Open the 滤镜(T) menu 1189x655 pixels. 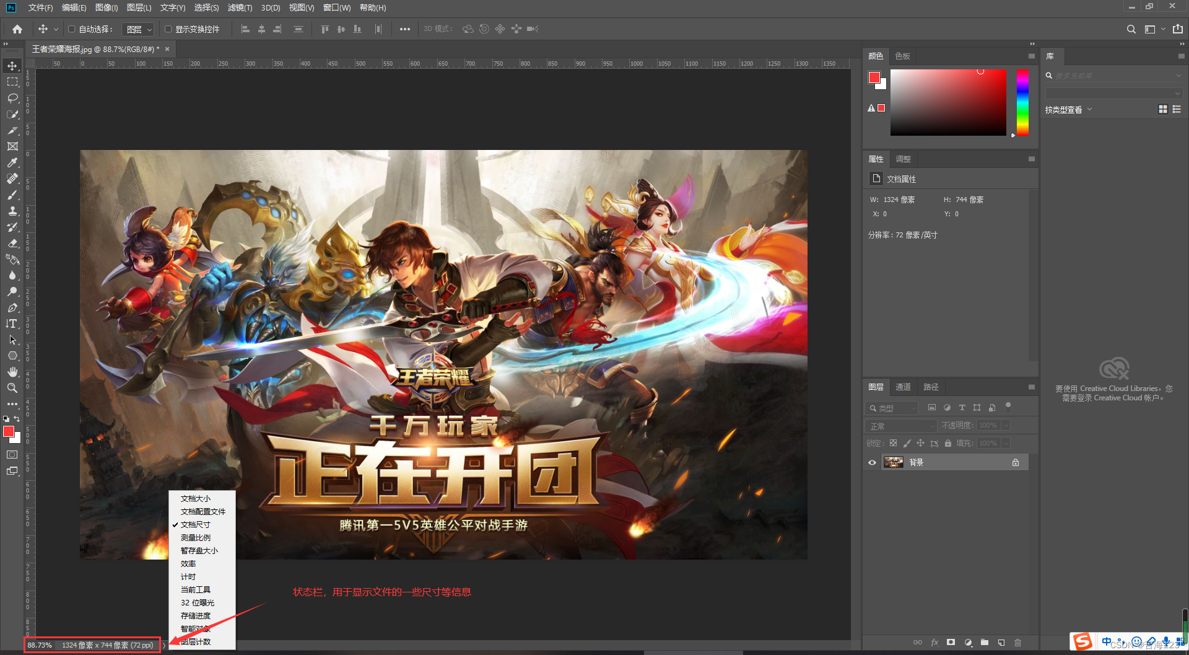point(240,7)
